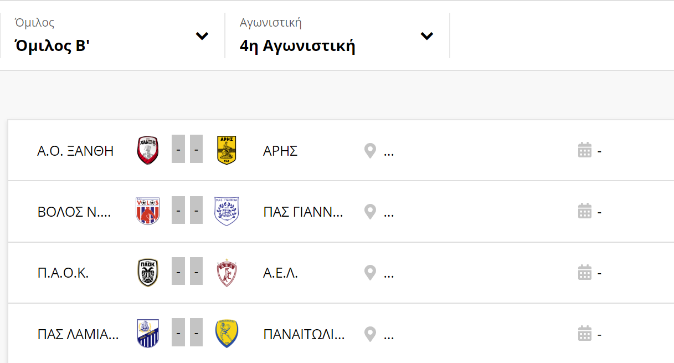This screenshot has height=363, width=674.
Task: Open the 4η Αγωνιστική matchday dropdown
Action: click(337, 36)
